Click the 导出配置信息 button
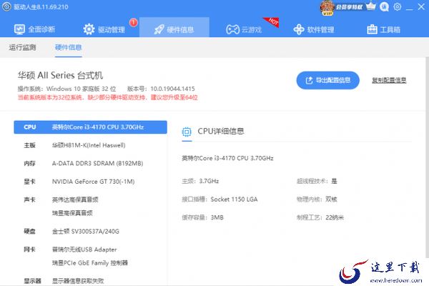 327,80
